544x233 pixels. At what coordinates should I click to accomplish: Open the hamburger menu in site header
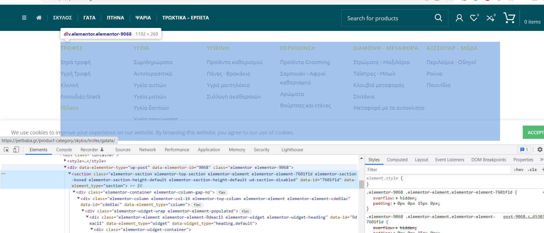(x=24, y=18)
